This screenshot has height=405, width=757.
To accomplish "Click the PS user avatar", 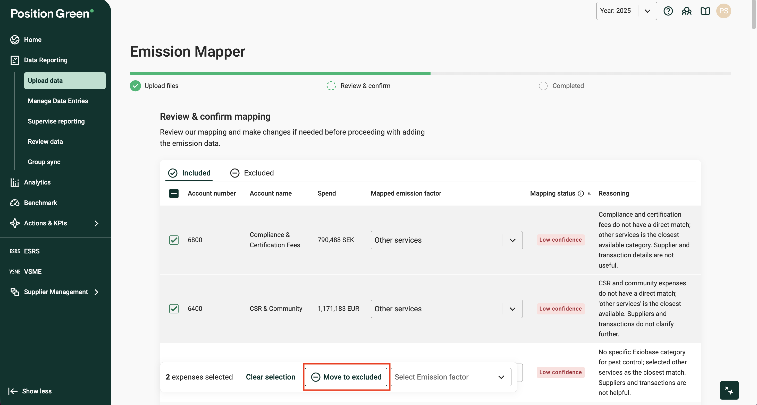I will [723, 11].
